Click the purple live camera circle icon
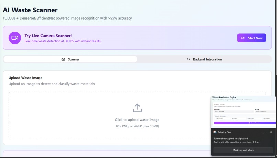Screen dimensions: 277x158 point(15,38)
